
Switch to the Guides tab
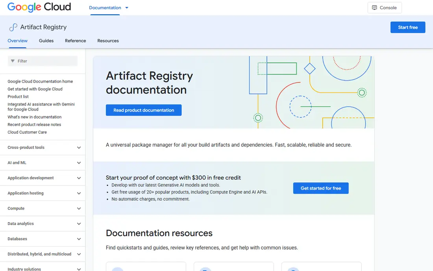[x=46, y=41]
